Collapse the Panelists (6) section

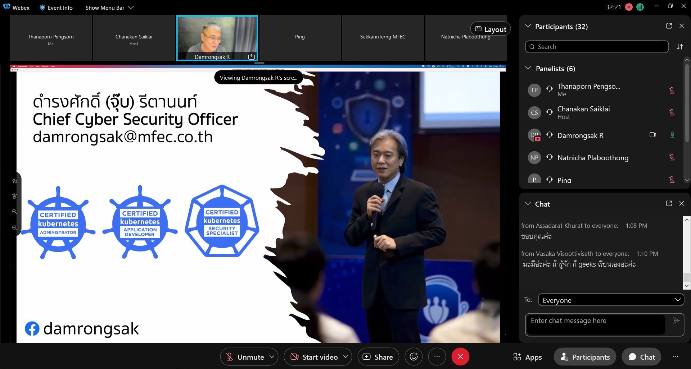tap(528, 68)
